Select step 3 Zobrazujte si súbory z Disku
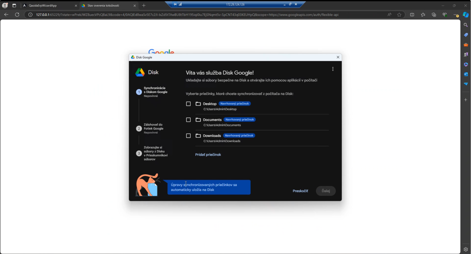Screen dimensions: 471x254 [x=152, y=153]
